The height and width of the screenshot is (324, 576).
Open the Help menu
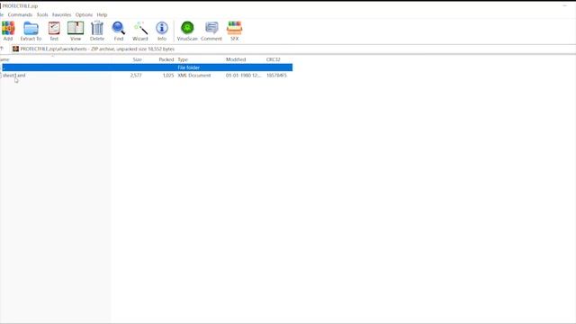(x=102, y=14)
